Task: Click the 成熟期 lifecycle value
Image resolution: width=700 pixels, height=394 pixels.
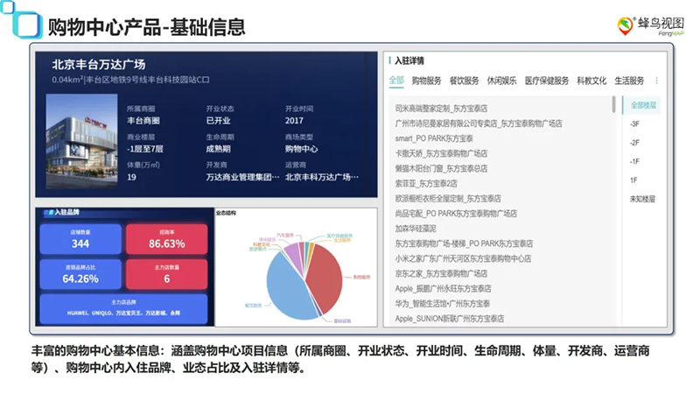Action: point(218,149)
